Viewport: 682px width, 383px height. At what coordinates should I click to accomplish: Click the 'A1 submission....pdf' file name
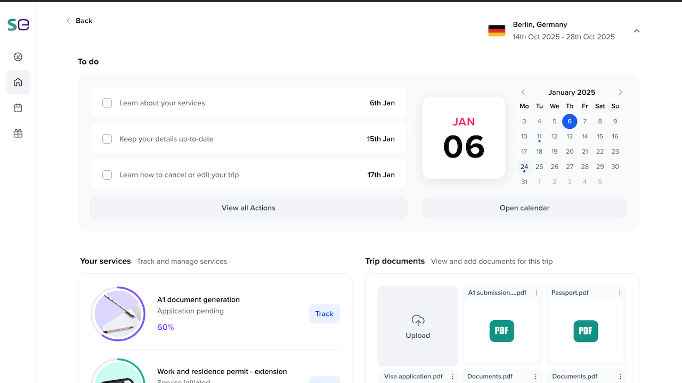pos(497,293)
